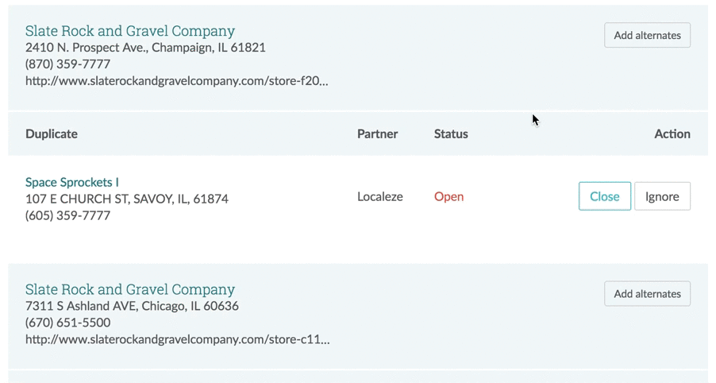Click the Partner column header
The image size is (716, 383).
coord(377,134)
